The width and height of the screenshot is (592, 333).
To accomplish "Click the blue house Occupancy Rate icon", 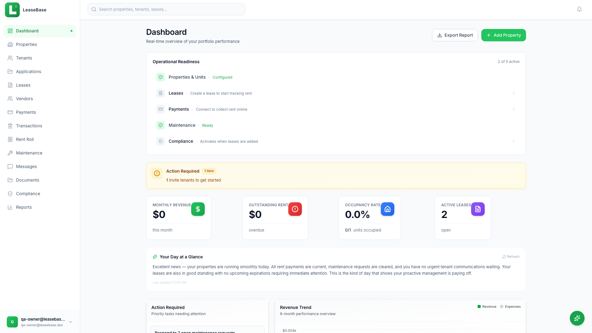I will [388, 209].
